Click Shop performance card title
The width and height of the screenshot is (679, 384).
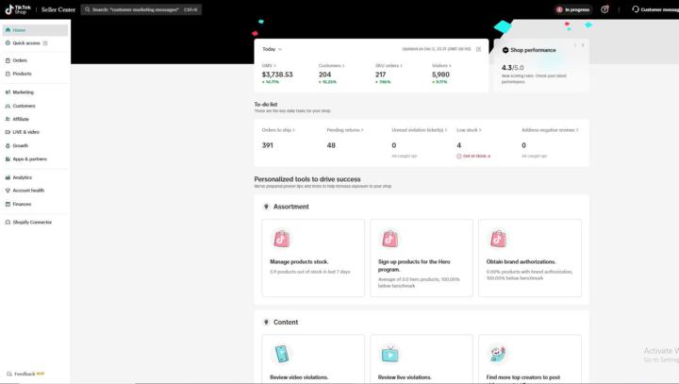tap(533, 50)
